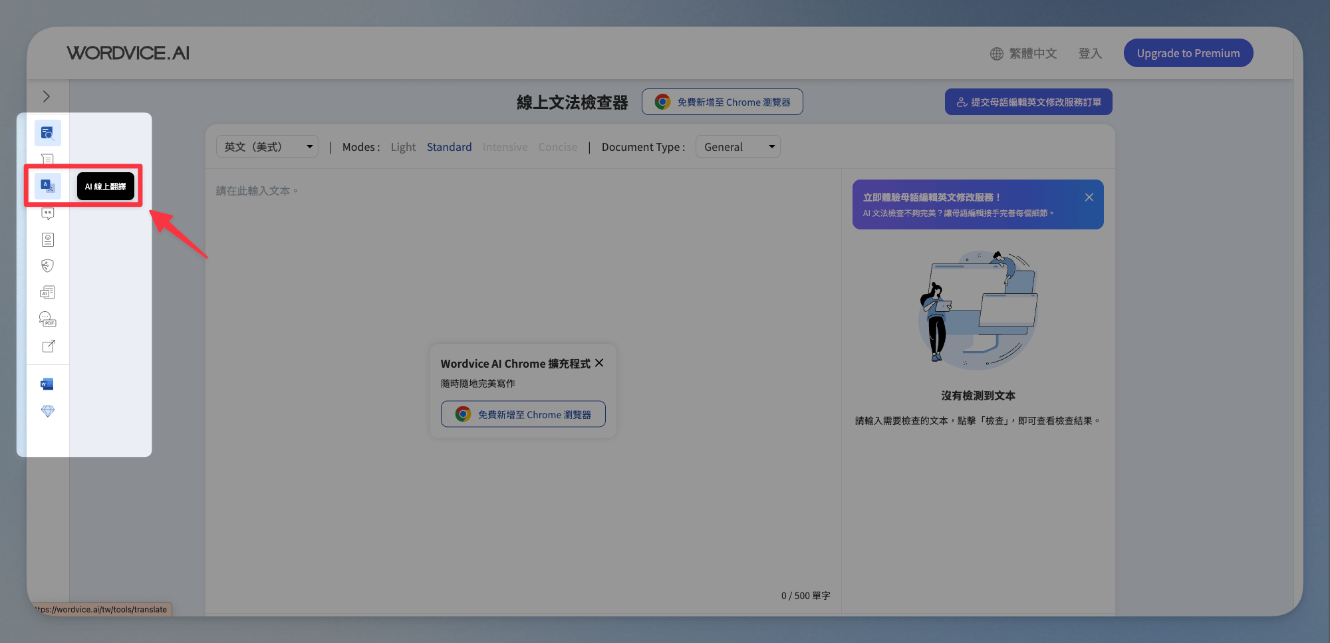Click the Microsoft Word add-in icon
The height and width of the screenshot is (643, 1330).
(x=47, y=384)
